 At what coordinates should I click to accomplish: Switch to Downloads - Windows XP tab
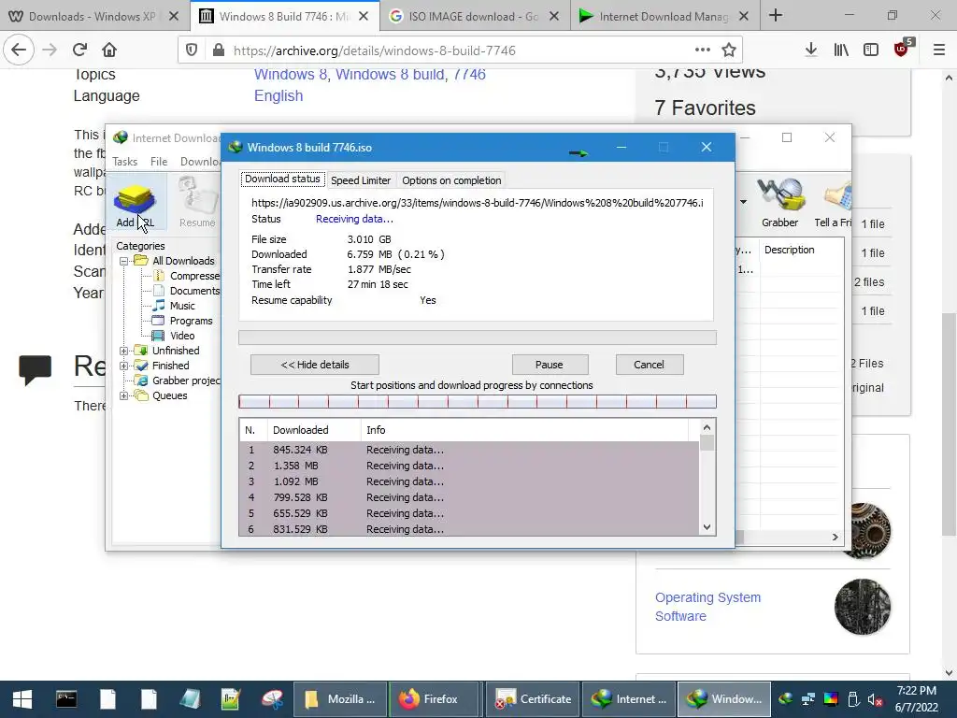pyautogui.click(x=92, y=17)
